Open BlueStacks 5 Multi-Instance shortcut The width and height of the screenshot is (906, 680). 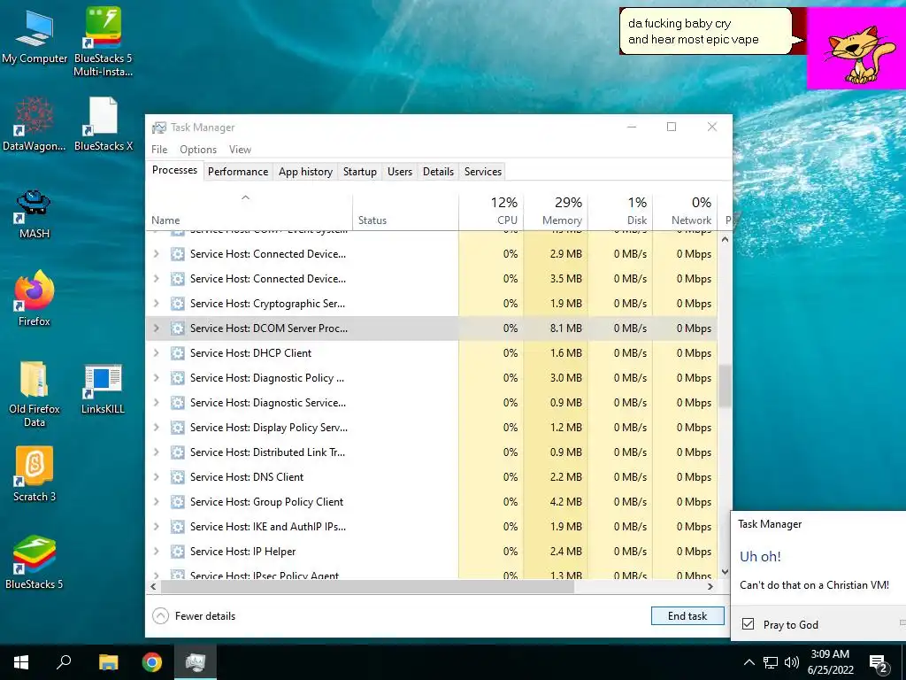point(103,41)
